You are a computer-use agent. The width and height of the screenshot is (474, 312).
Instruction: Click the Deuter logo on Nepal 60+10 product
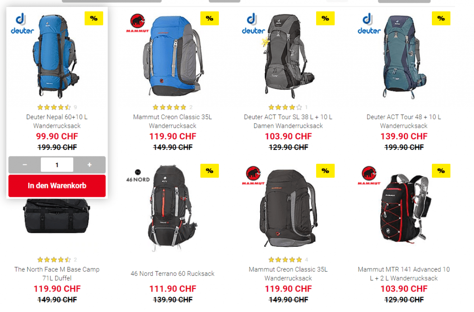tap(22, 24)
